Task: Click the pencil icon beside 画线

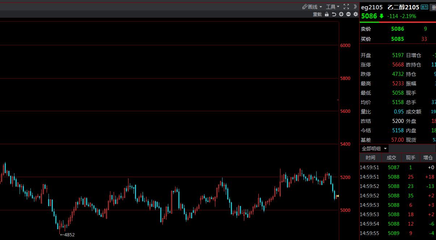Action: click(x=305, y=7)
